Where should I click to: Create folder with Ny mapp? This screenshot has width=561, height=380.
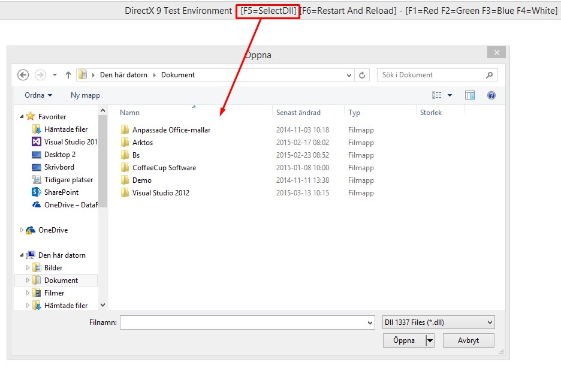[x=85, y=95]
